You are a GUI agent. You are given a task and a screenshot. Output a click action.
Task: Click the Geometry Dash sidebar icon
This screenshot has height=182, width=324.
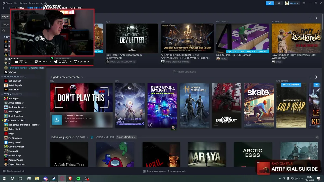pyautogui.click(x=6, y=147)
